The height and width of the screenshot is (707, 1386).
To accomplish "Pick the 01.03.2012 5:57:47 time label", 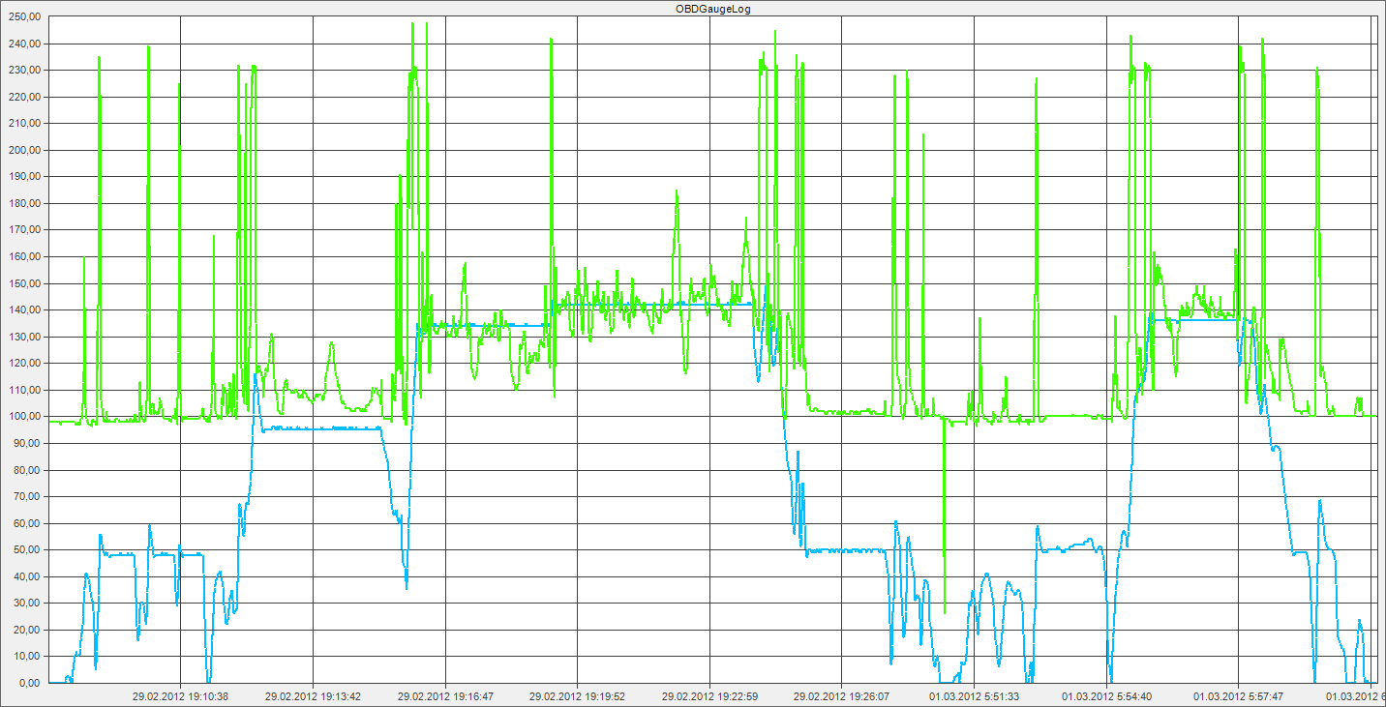I will click(x=1238, y=695).
